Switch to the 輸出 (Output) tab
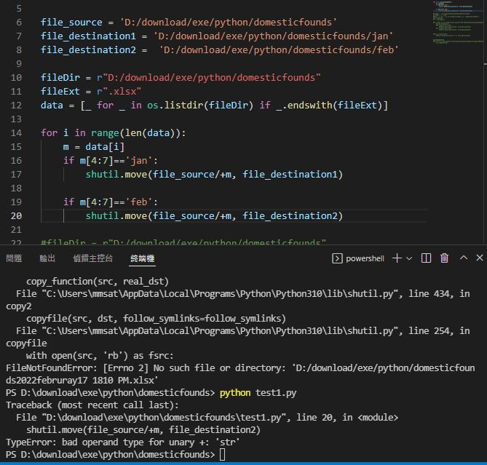Image resolution: width=487 pixels, height=465 pixels. point(47,258)
